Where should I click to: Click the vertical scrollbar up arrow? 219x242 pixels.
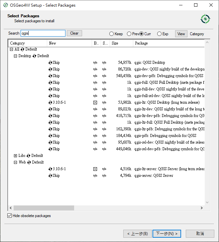(x=207, y=42)
